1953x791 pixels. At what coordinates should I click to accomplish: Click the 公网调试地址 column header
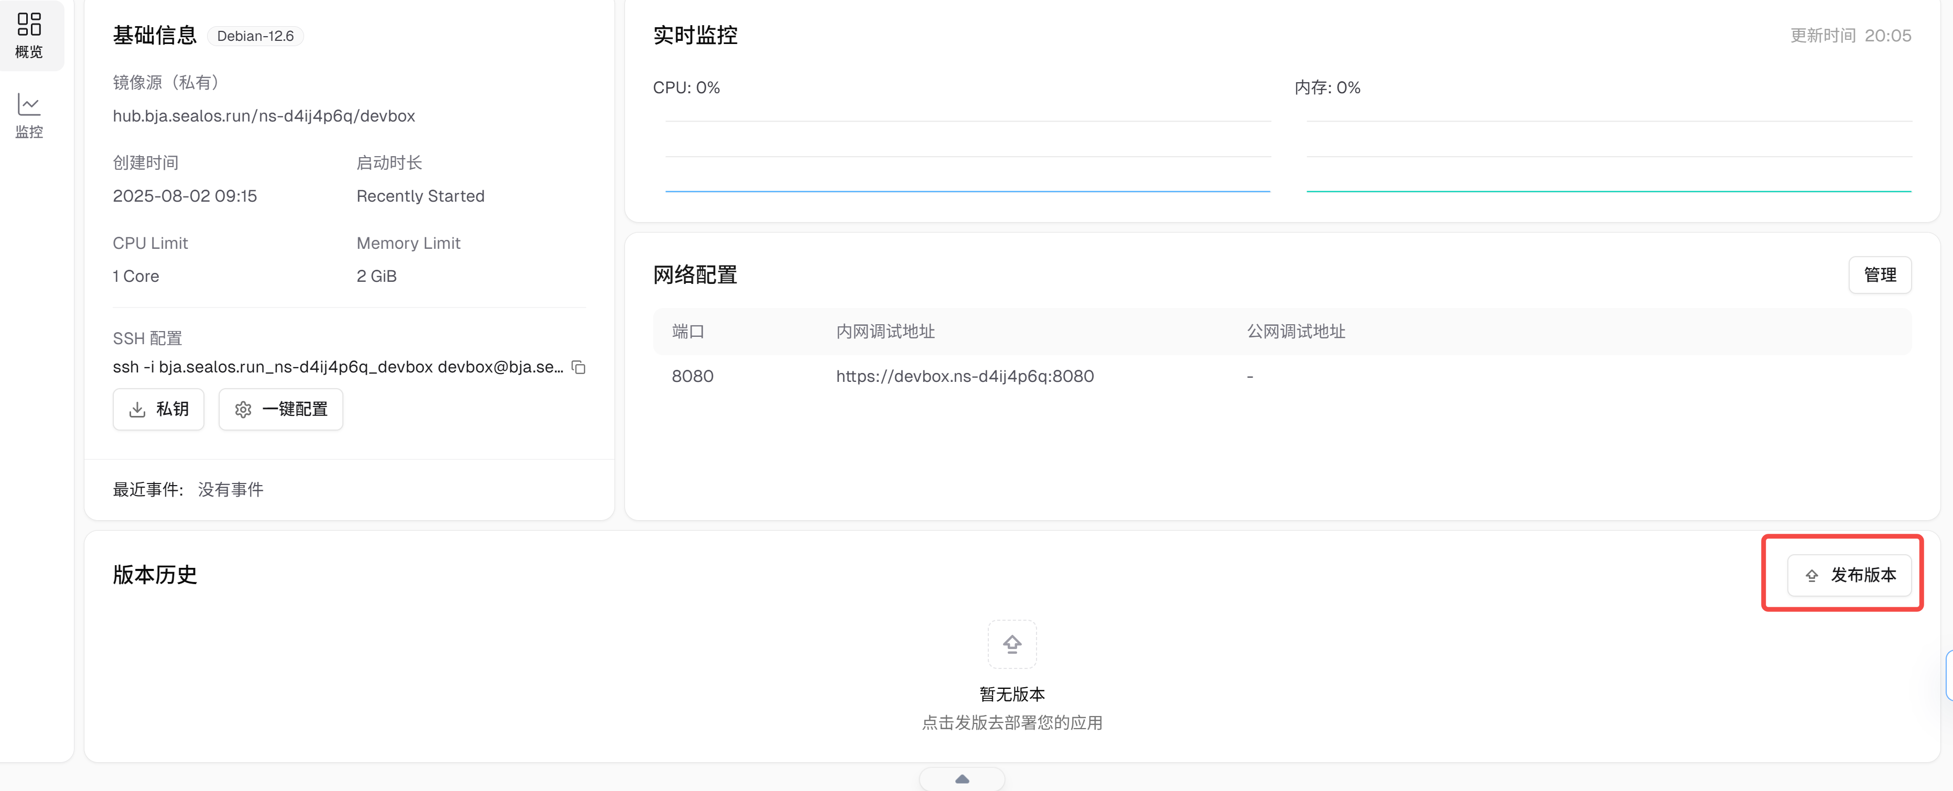[x=1296, y=331]
